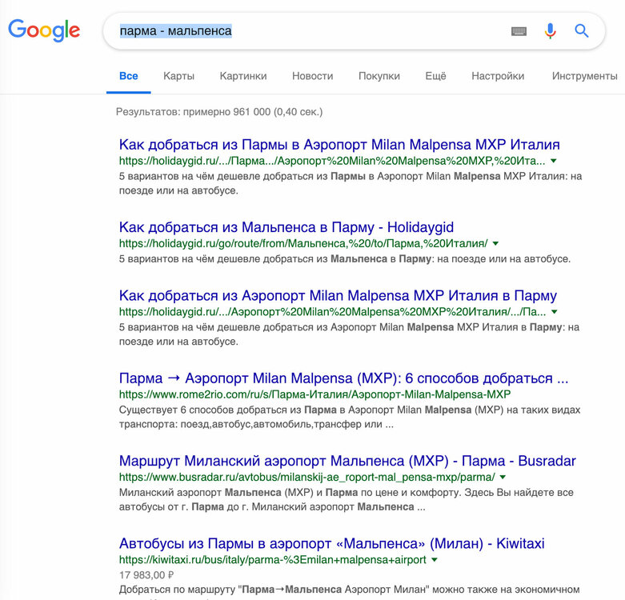Select the Покупки tab
This screenshot has height=600, width=625.
pyautogui.click(x=379, y=76)
